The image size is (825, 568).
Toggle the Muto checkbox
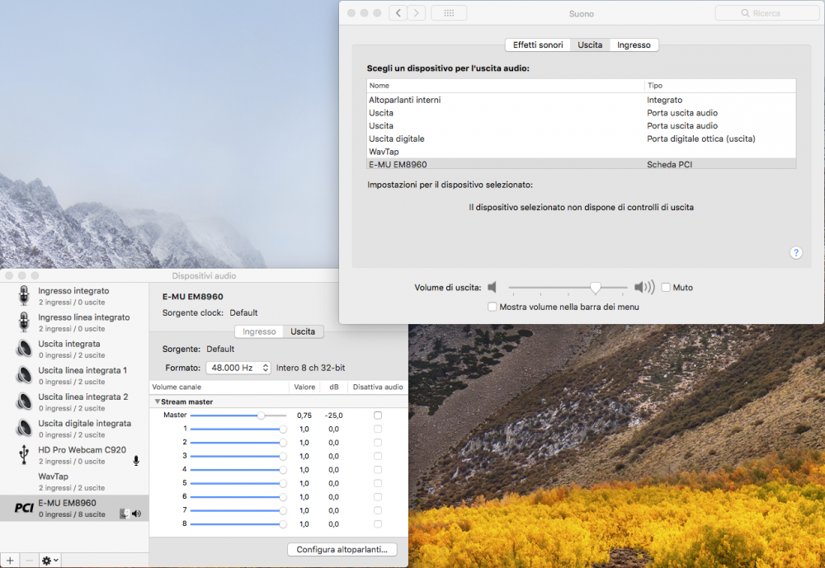[x=666, y=287]
